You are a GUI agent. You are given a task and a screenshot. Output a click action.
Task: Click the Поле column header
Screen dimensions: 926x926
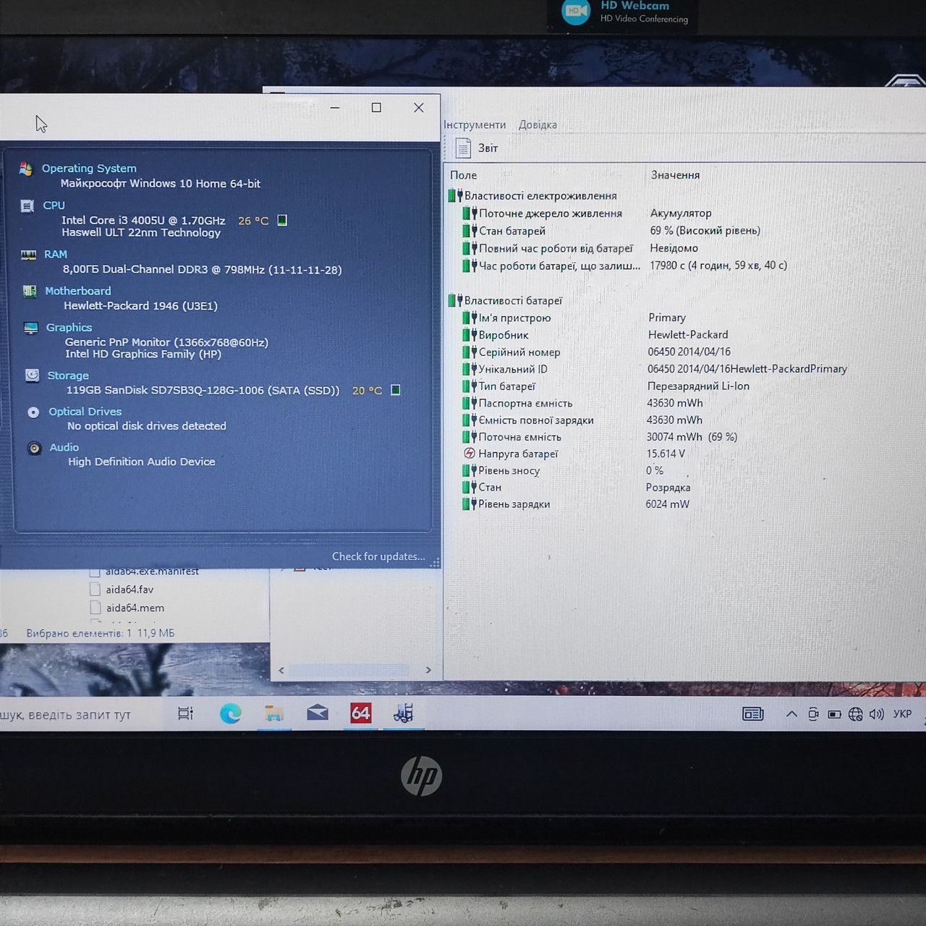tap(463, 175)
